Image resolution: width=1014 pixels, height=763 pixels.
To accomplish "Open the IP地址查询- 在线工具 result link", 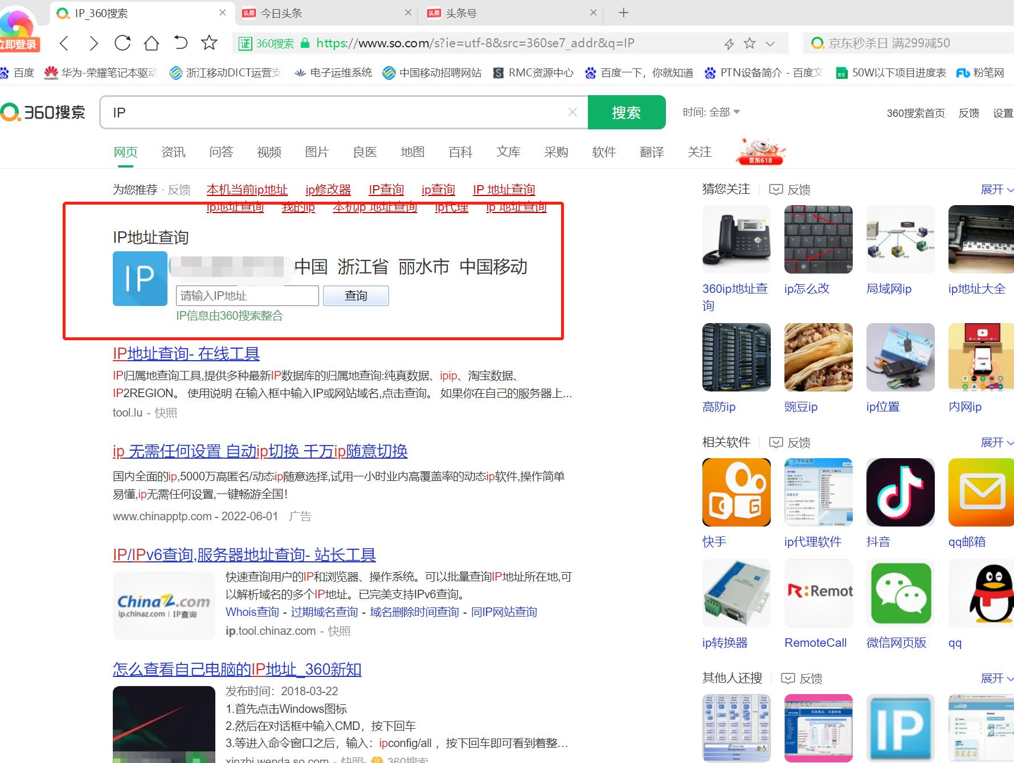I will pyautogui.click(x=186, y=354).
